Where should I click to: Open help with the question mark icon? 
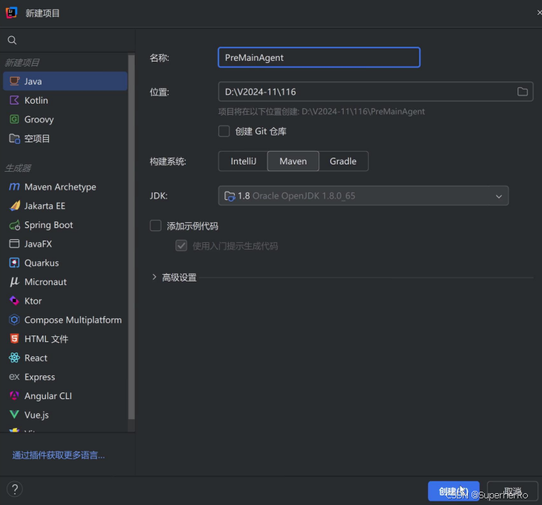pyautogui.click(x=15, y=489)
